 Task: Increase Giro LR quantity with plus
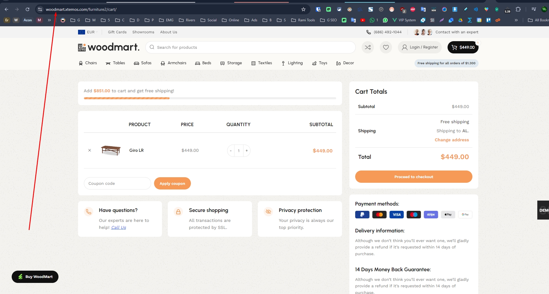(247, 151)
